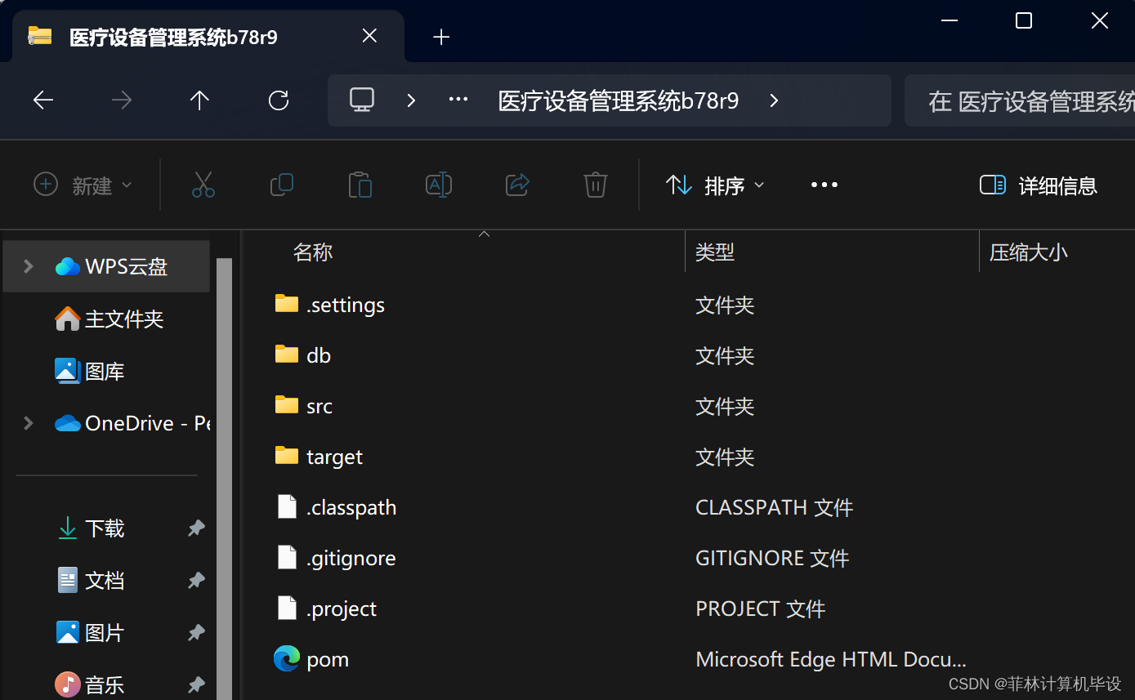Open the 排序 sort dropdown
The width and height of the screenshot is (1135, 700).
pos(713,185)
